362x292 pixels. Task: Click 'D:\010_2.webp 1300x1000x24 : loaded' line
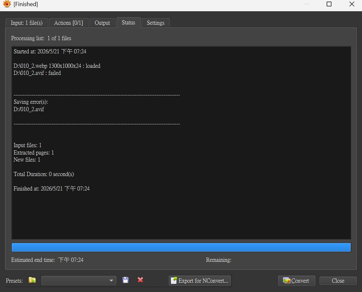pyautogui.click(x=57, y=66)
